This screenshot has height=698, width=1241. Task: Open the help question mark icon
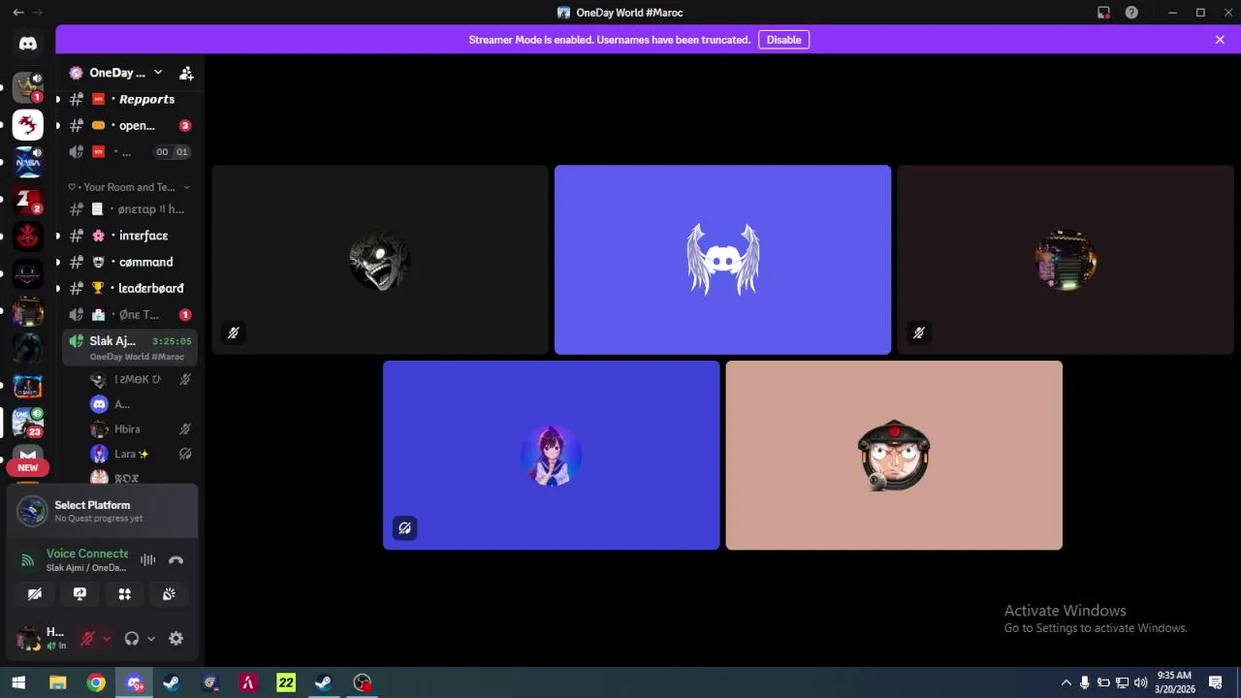click(1131, 13)
